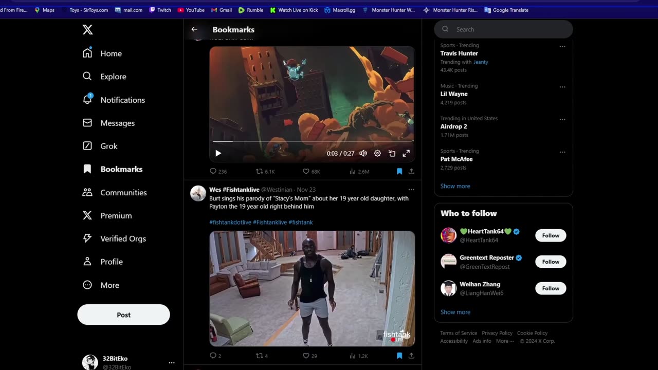This screenshot has height=370, width=658.
Task: Mute the video volume
Action: click(363, 153)
